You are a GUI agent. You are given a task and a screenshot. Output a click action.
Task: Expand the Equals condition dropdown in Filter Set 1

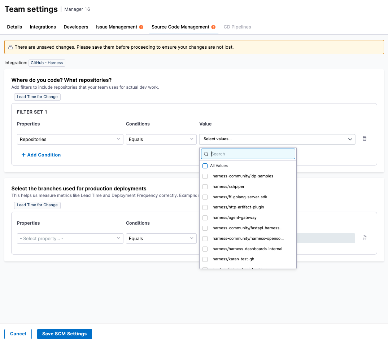point(161,140)
